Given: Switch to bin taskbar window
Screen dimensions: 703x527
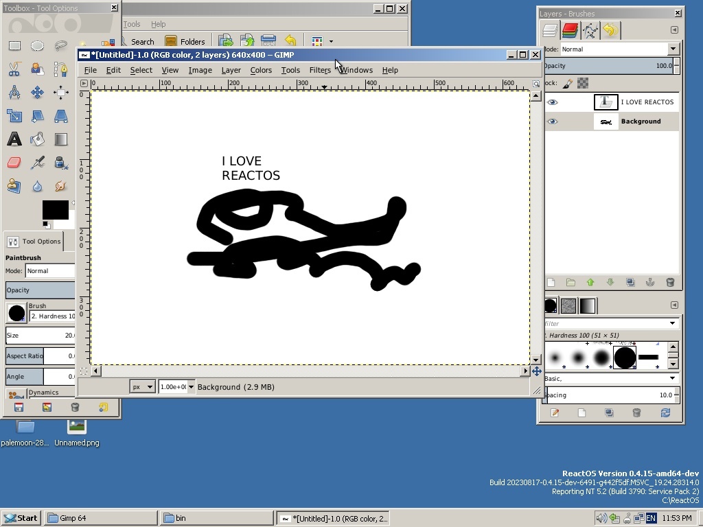Looking at the screenshot, I should (216, 518).
